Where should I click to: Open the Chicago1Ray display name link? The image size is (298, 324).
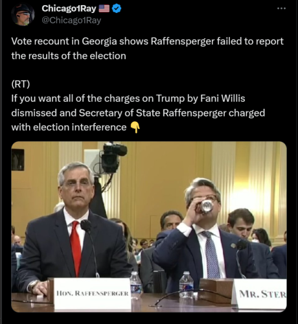pos(69,8)
